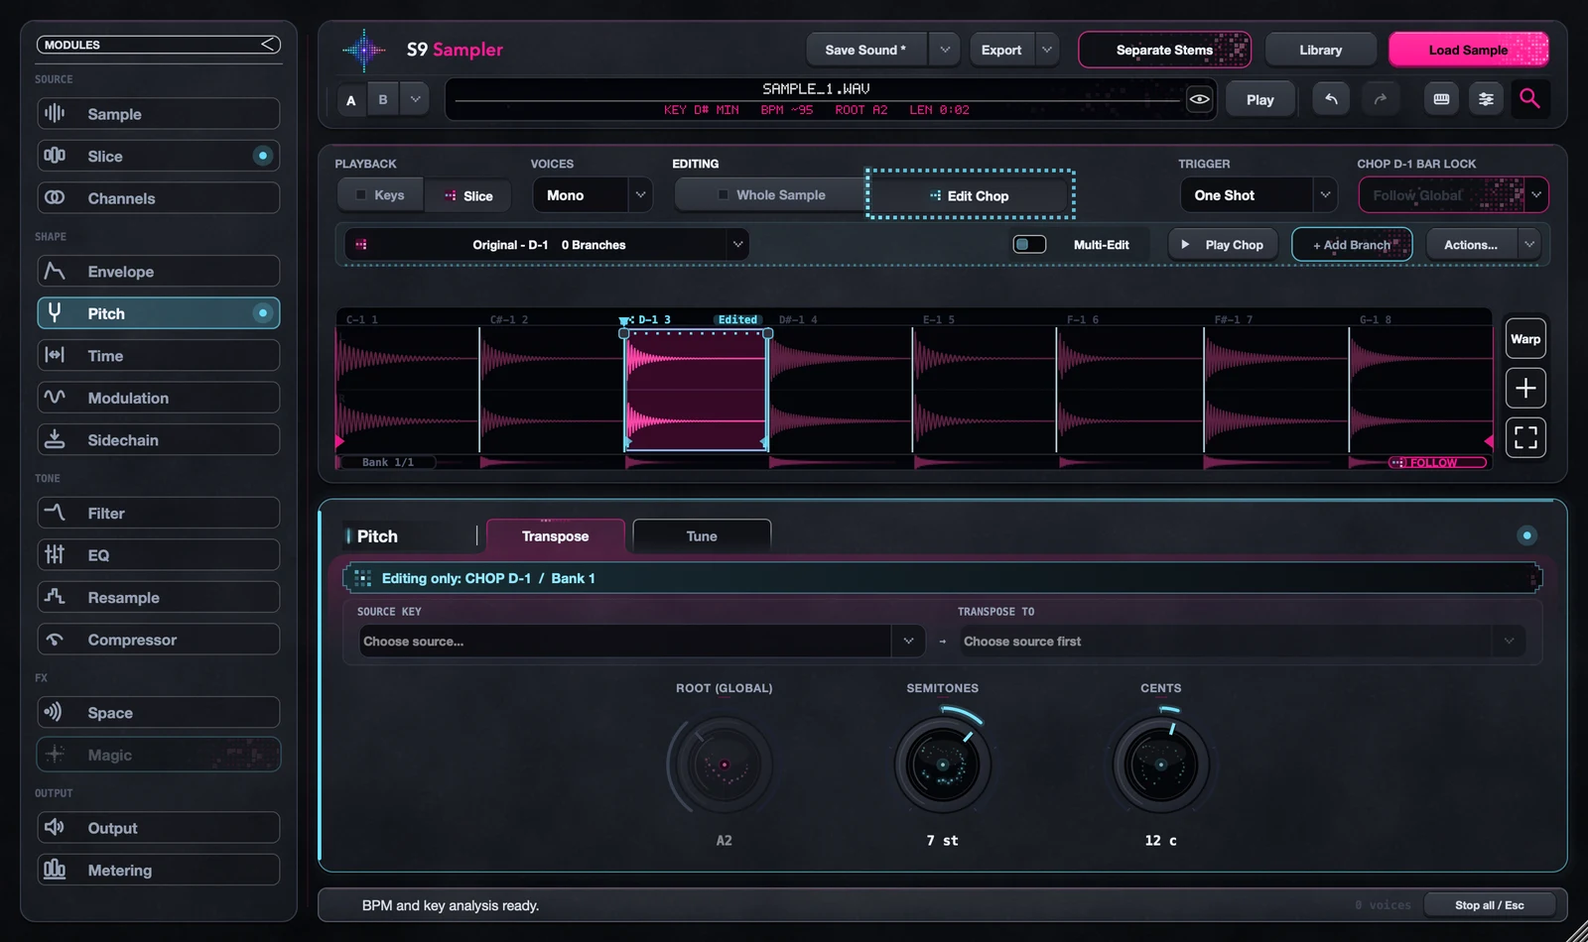Viewport: 1588px width, 942px height.
Task: Open the Envelope module
Action: tap(159, 272)
